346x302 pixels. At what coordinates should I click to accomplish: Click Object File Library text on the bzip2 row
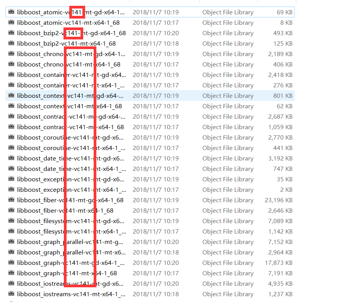[228, 33]
